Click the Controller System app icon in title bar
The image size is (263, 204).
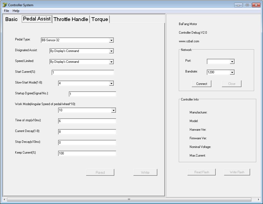pos(5,5)
